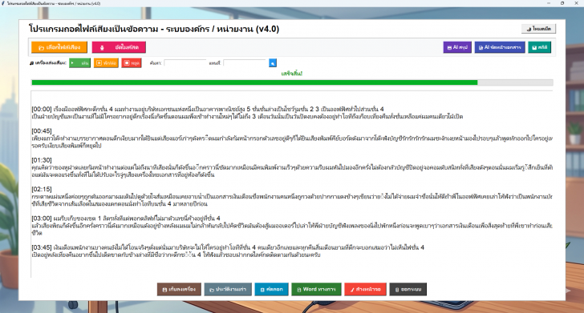Open ประวัติงานเก่า old job history
This screenshot has width=584, height=313.
[x=228, y=289]
